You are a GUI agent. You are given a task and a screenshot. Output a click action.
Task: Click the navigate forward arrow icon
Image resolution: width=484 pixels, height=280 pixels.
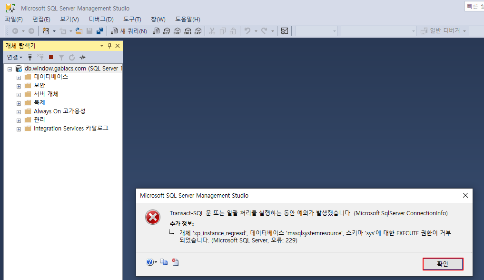click(31, 31)
